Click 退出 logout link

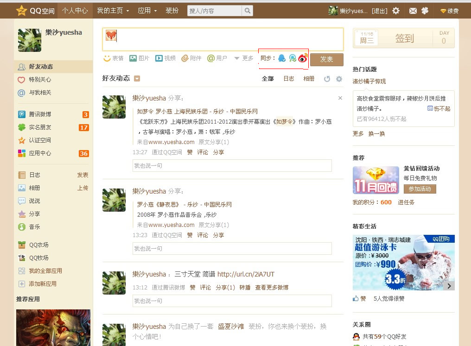[x=380, y=11]
